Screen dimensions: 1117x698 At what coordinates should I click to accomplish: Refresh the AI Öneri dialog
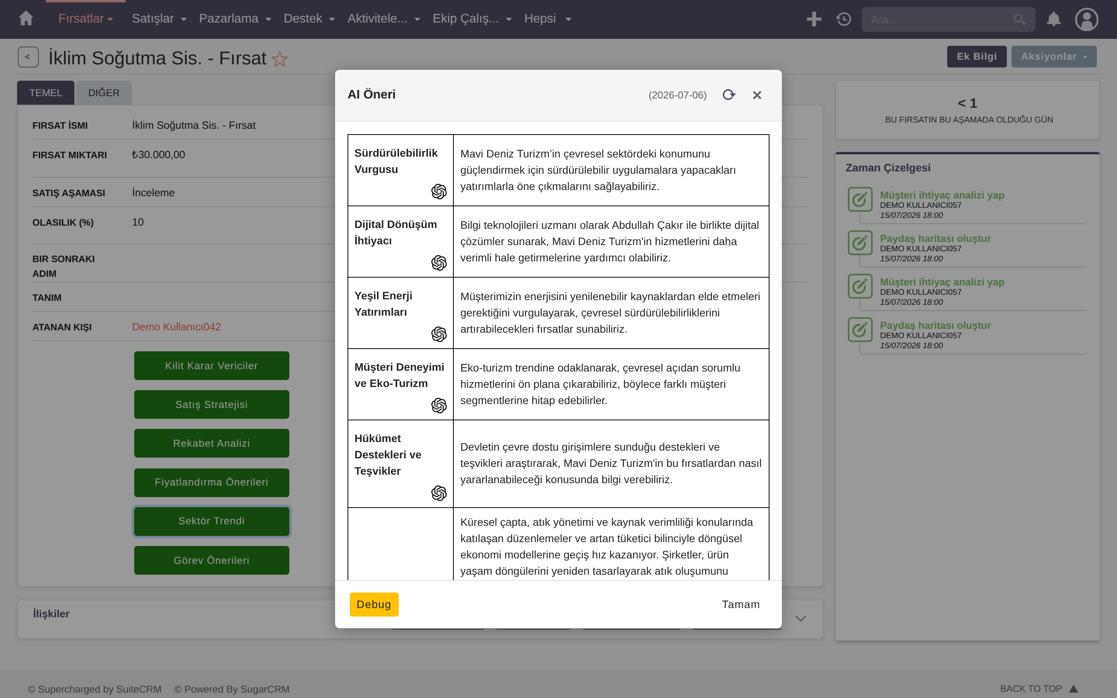point(728,95)
